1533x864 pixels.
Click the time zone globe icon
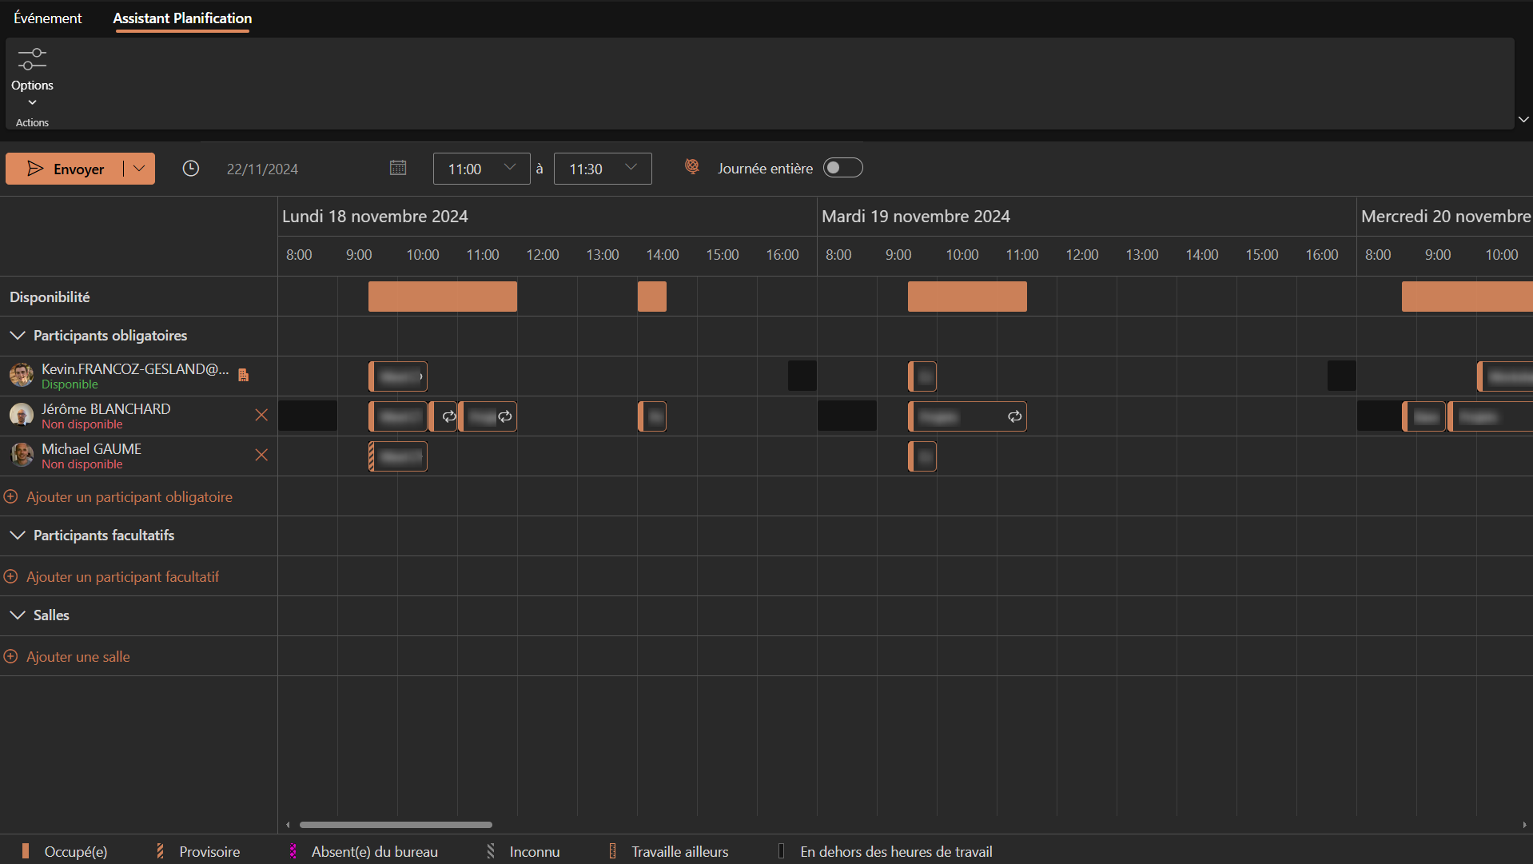tap(692, 166)
